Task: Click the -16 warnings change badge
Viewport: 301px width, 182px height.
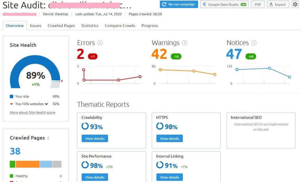Action: click(x=176, y=56)
